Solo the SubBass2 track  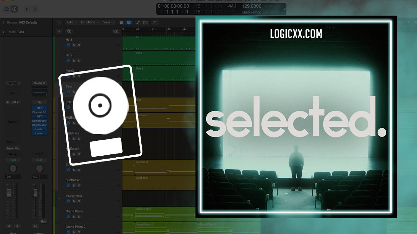point(79,186)
